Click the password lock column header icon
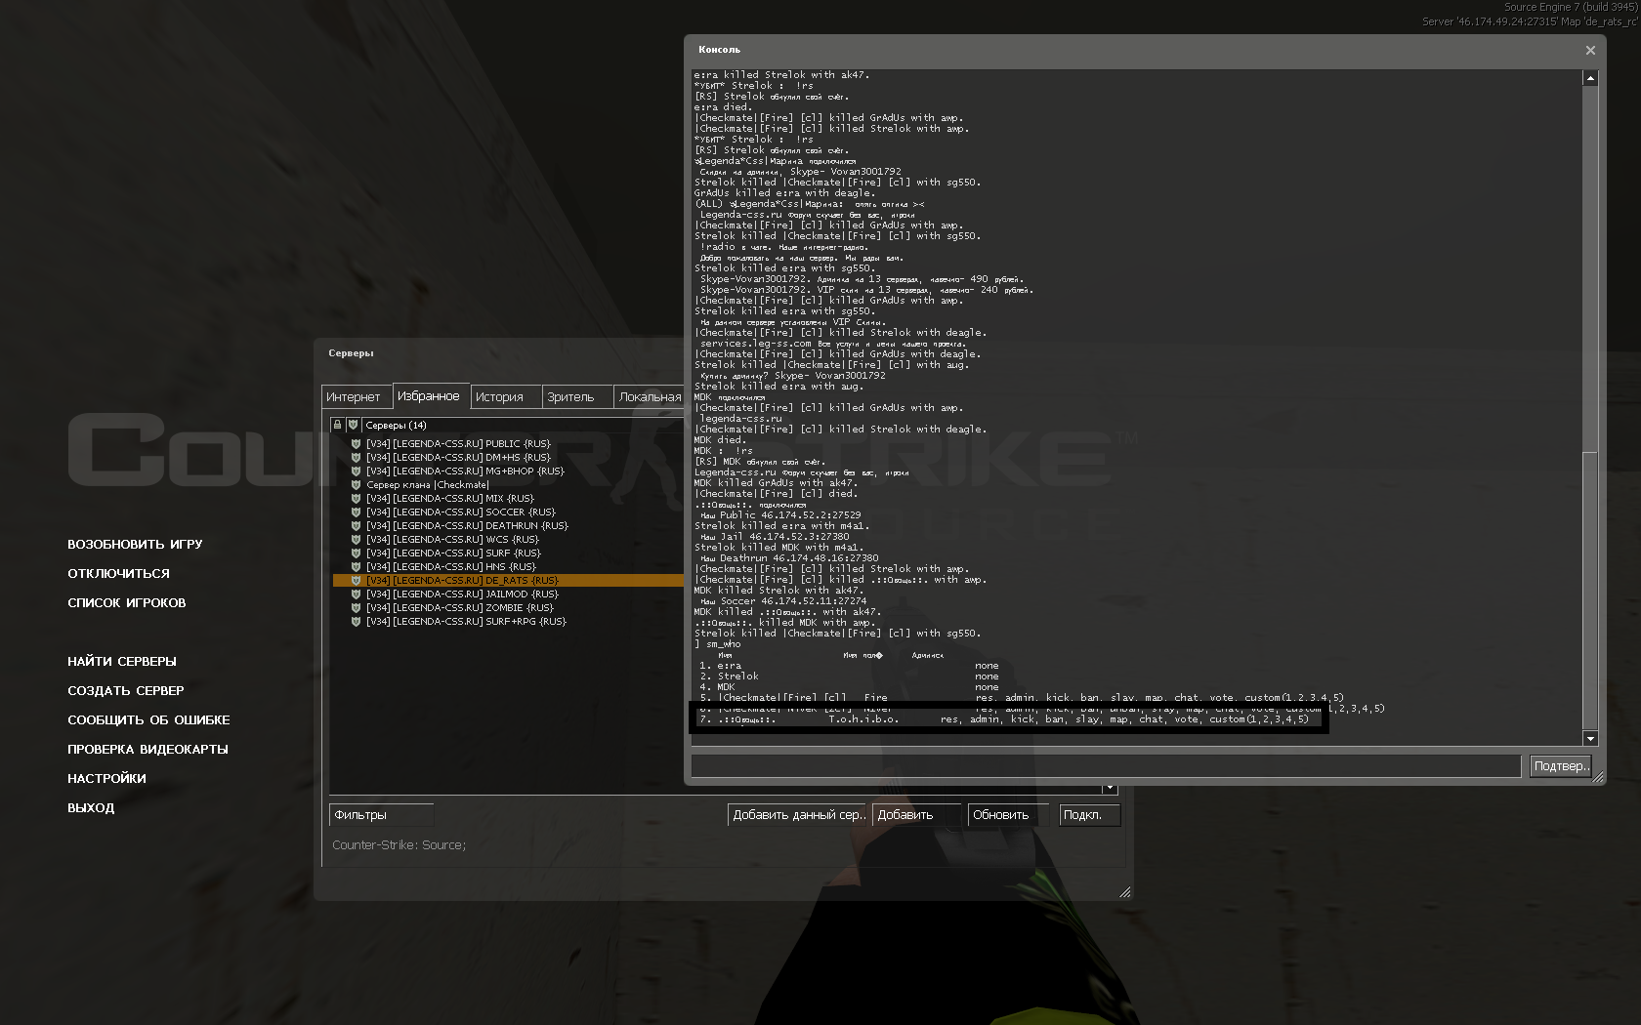 click(337, 425)
